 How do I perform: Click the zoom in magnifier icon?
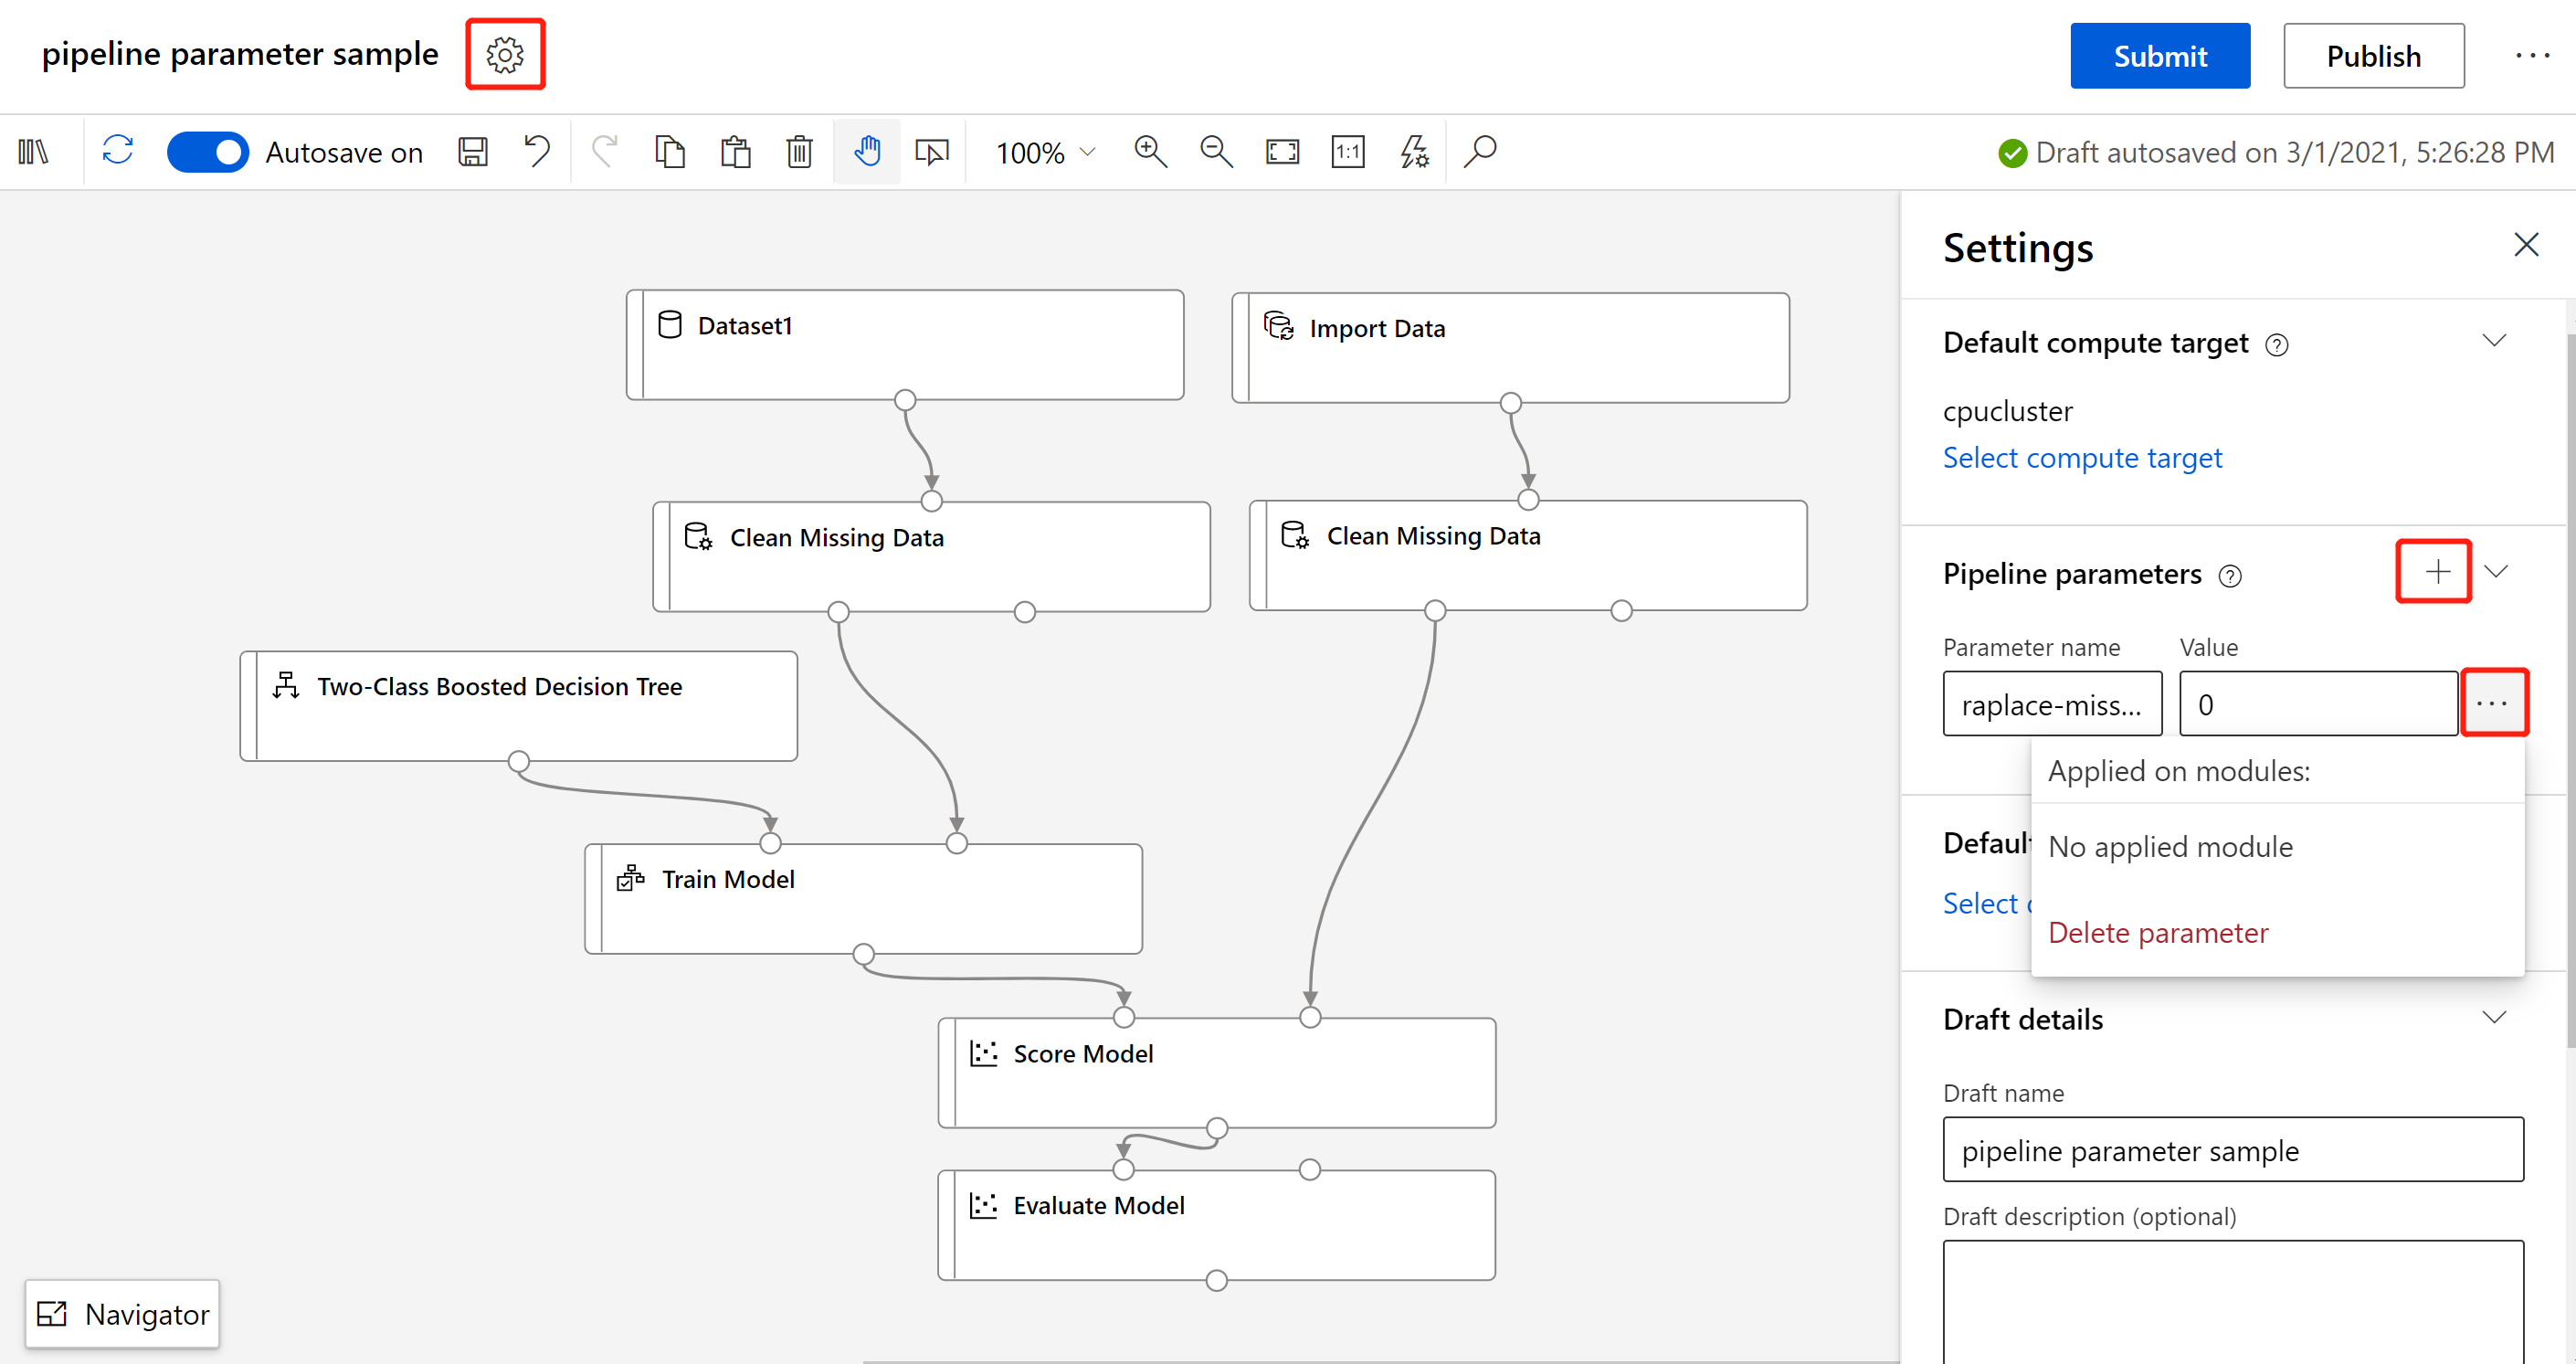point(1150,152)
